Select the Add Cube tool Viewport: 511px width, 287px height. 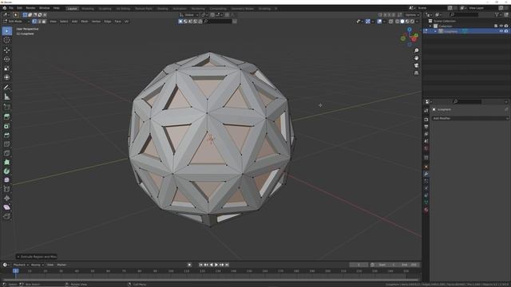point(7,107)
